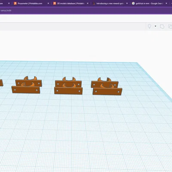Click the light bulb show-all icon

(x=149, y=26)
